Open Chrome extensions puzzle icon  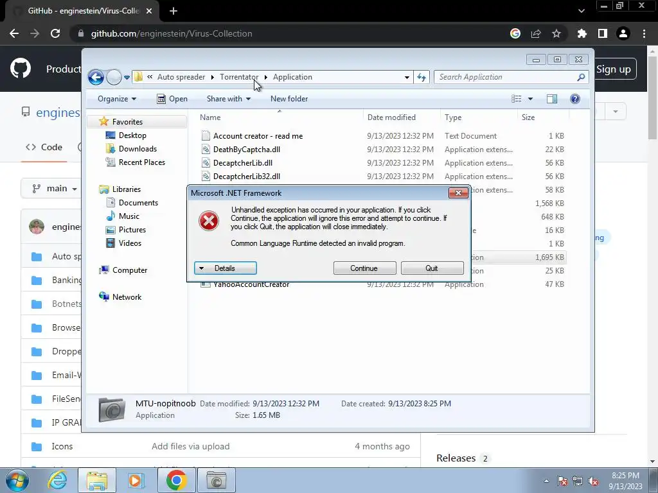click(582, 33)
